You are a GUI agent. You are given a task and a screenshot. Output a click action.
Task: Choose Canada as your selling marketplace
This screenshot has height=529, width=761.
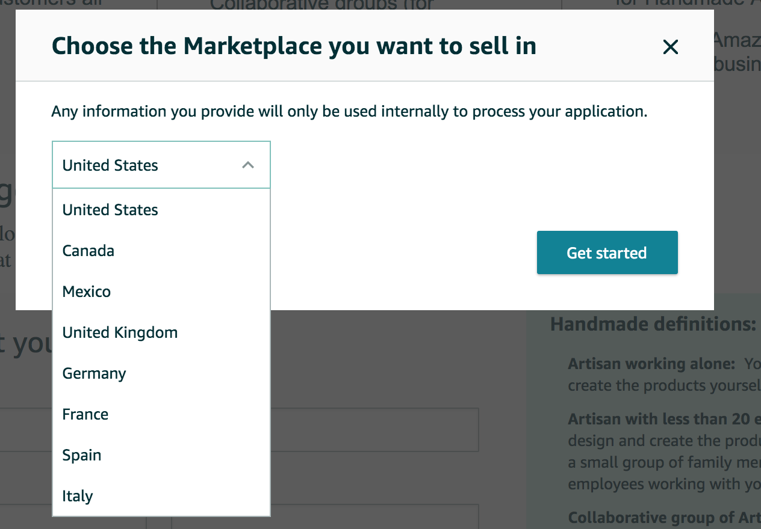[88, 250]
